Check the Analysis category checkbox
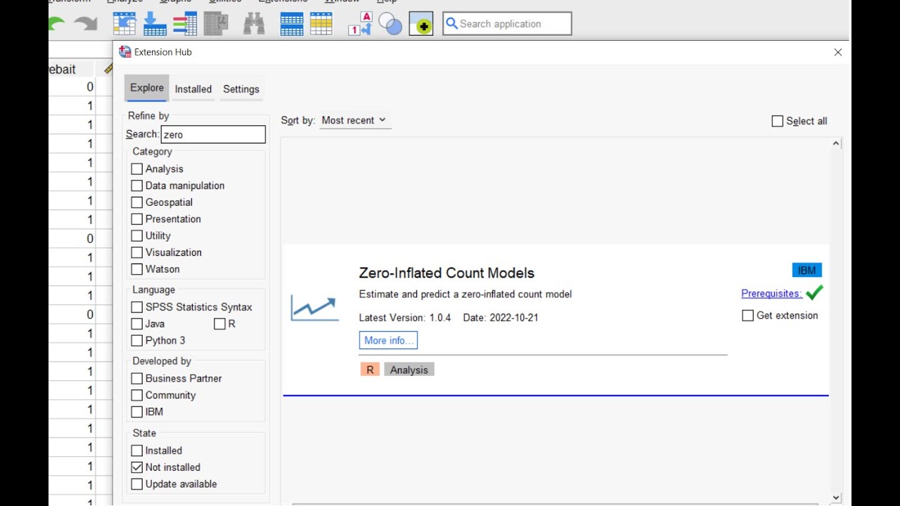Viewport: 900px width, 506px height. pos(137,169)
